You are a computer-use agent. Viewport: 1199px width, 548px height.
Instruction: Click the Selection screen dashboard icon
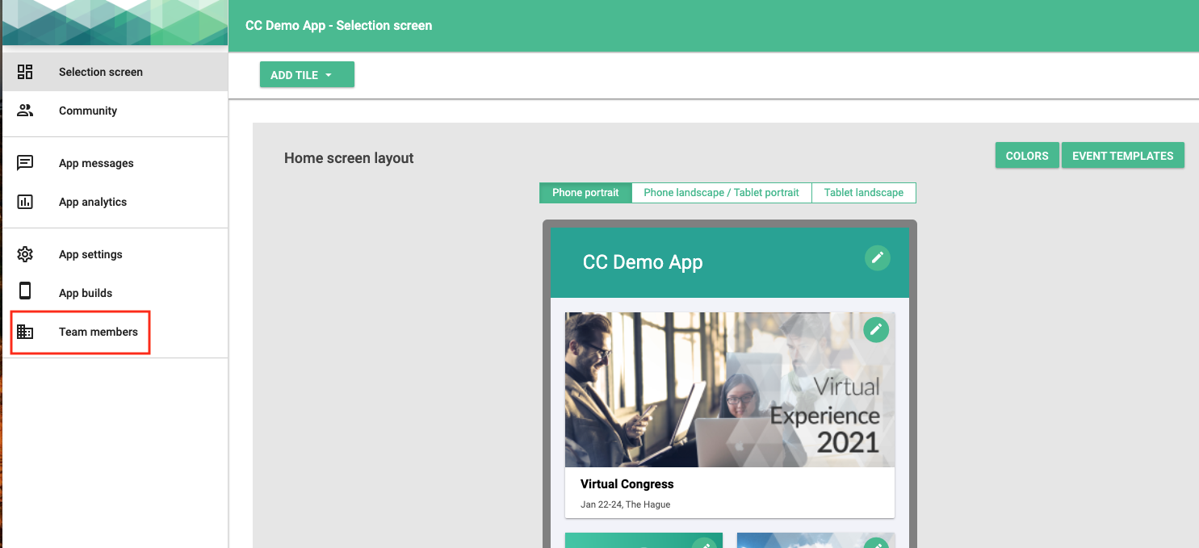(25, 72)
